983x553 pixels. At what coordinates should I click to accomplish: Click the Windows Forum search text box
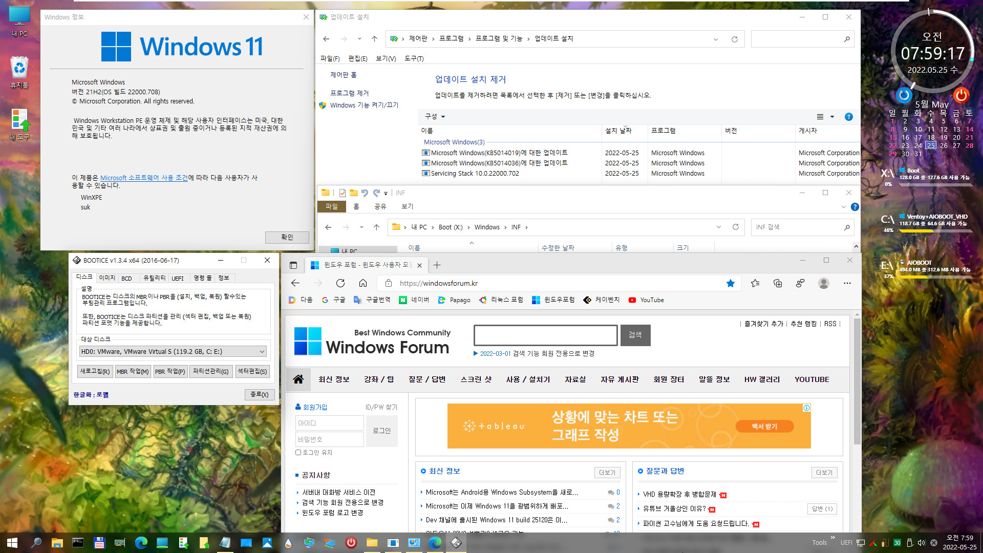545,335
